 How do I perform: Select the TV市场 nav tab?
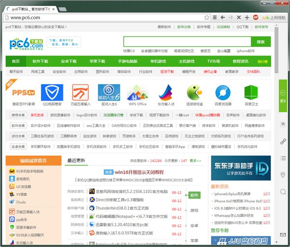click(214, 61)
